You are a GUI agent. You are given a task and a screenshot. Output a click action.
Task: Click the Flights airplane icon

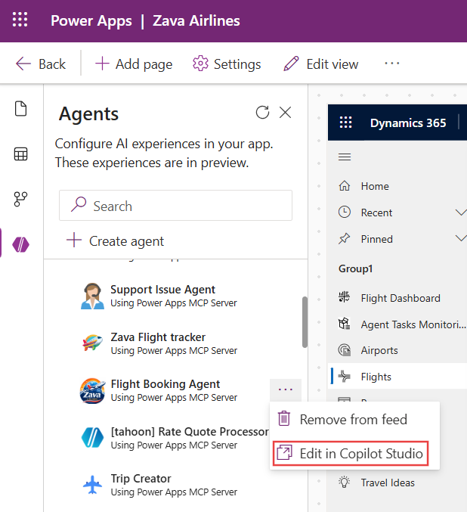(345, 376)
